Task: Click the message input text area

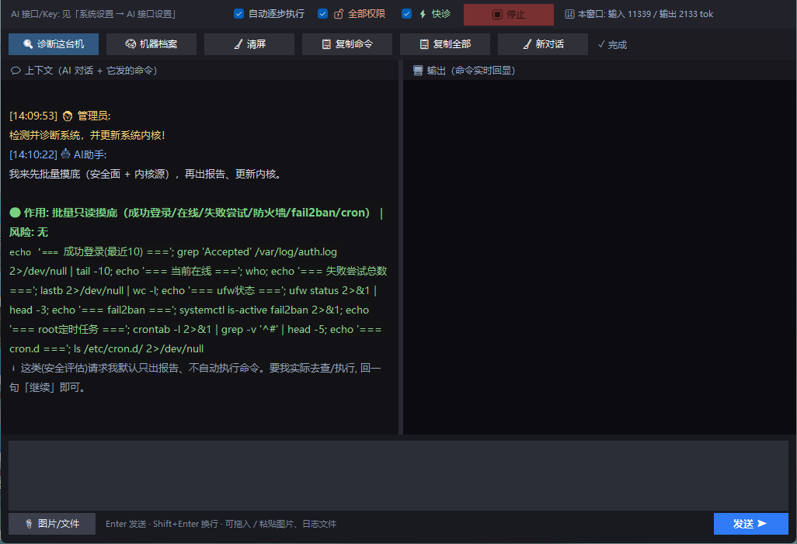Action: (398, 476)
